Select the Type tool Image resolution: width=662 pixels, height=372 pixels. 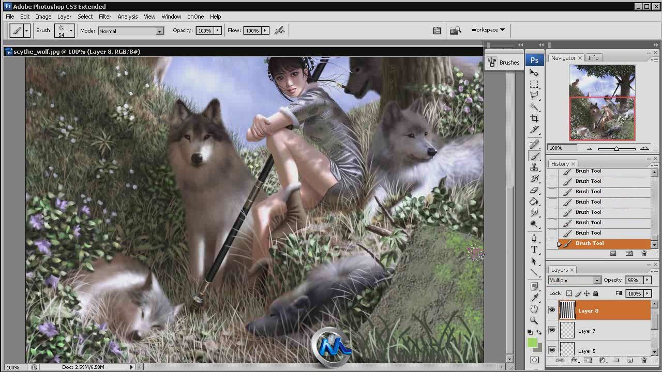coord(534,250)
